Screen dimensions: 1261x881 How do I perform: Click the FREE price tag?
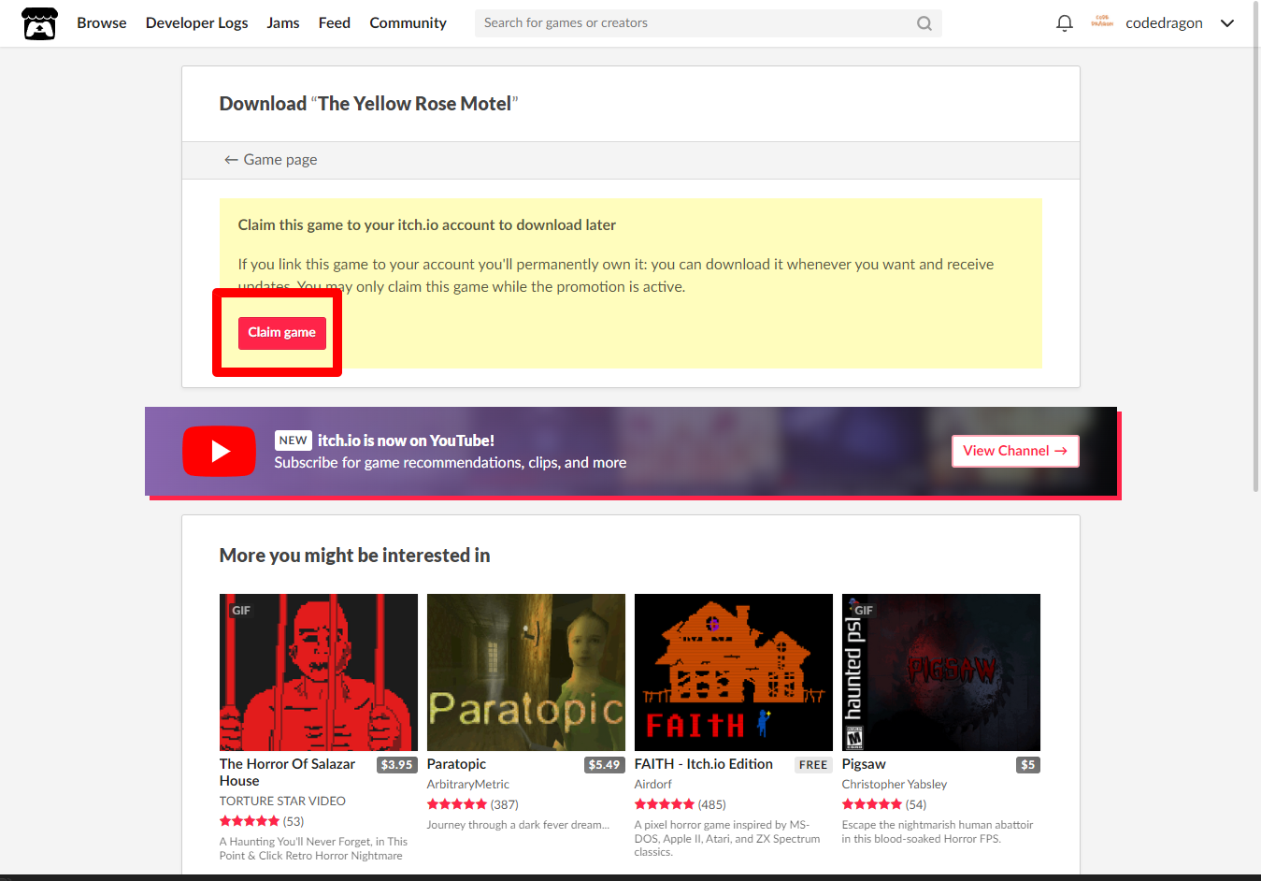point(813,765)
